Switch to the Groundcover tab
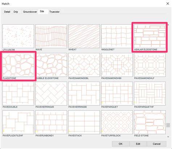Screen dimensions: 172x149 30,12
